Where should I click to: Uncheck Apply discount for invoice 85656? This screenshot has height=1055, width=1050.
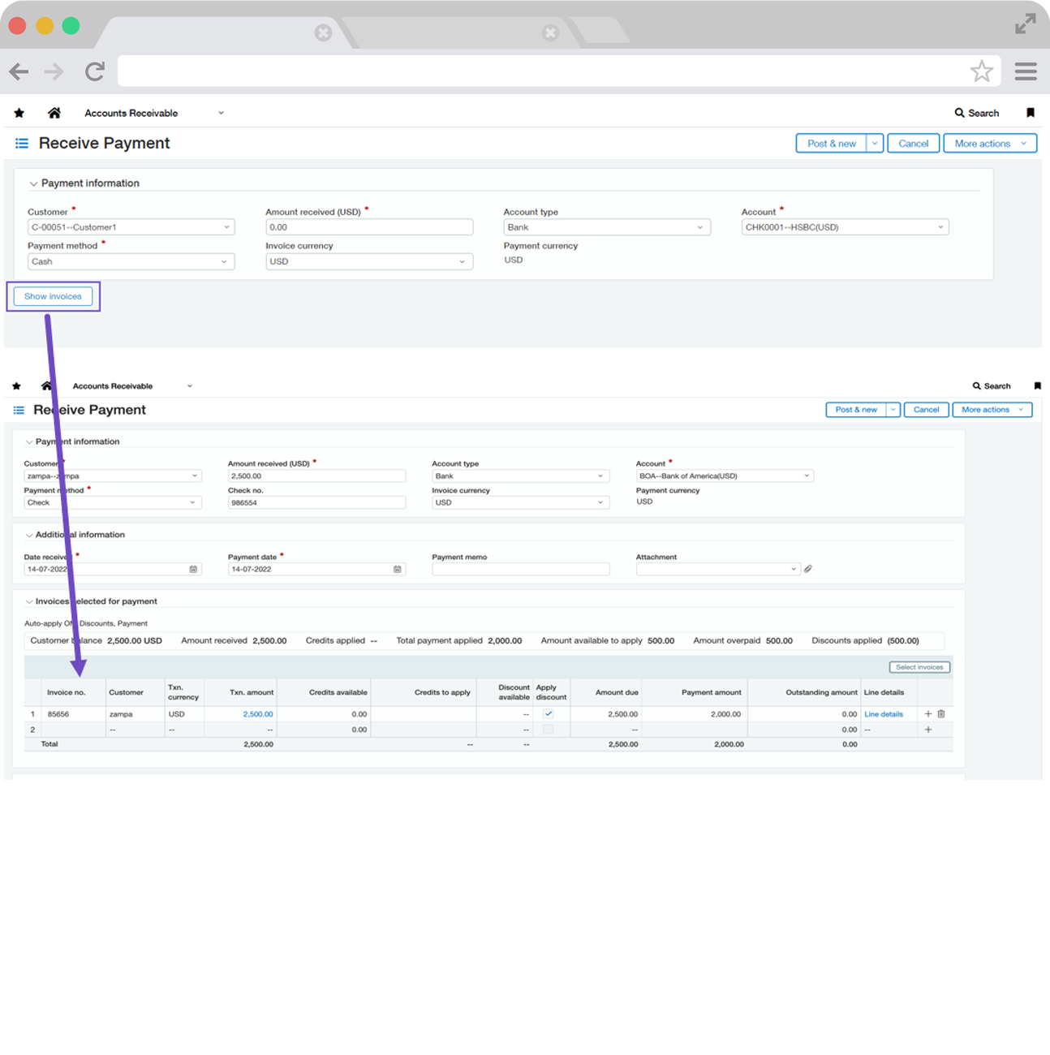(x=549, y=714)
